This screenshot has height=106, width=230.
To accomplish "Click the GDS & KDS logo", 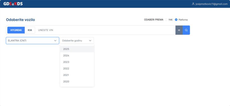I will click(13, 4).
